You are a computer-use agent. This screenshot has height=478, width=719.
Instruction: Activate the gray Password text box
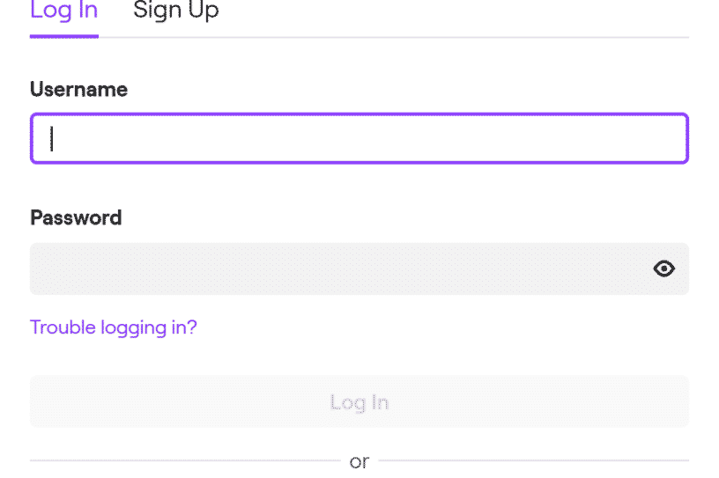point(359,269)
